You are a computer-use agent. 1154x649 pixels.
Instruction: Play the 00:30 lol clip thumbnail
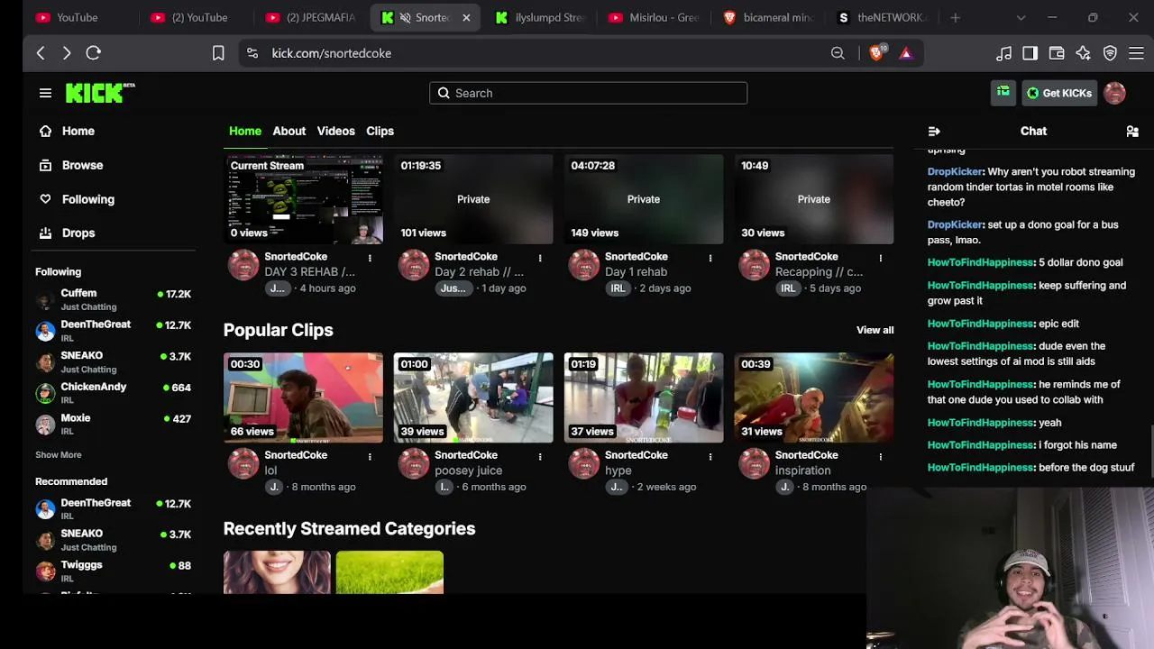[x=303, y=398]
